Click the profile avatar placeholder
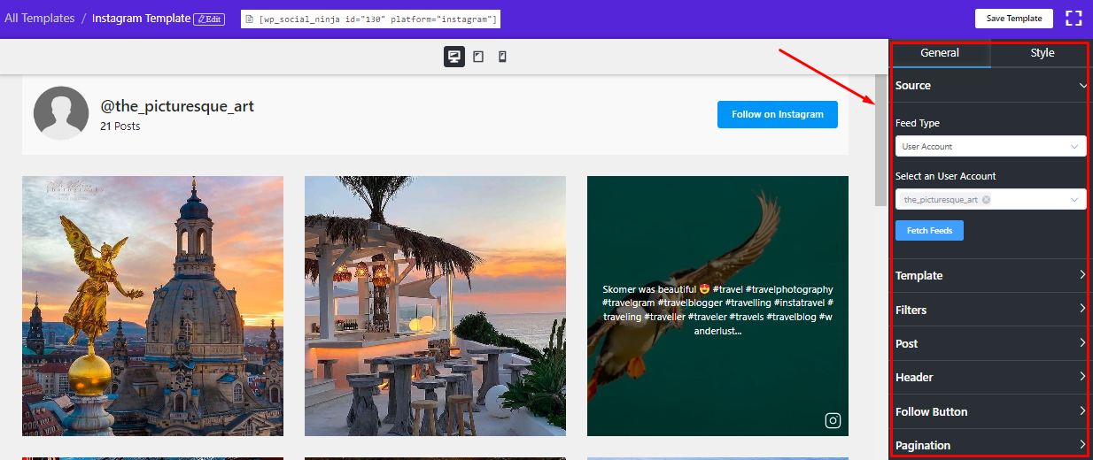Image resolution: width=1093 pixels, height=460 pixels. 60,113
